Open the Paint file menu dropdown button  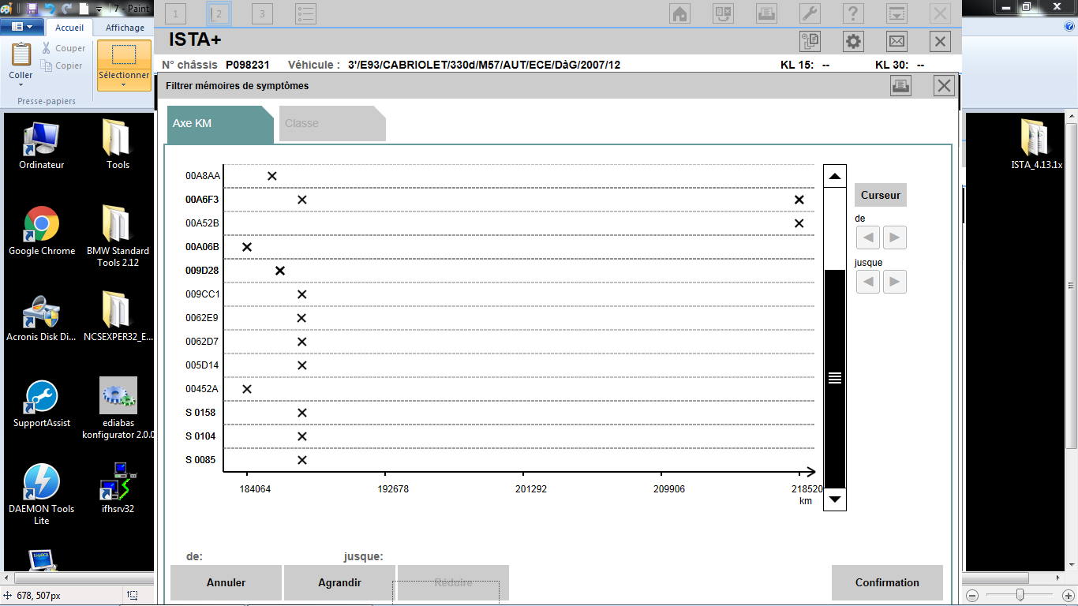22,27
